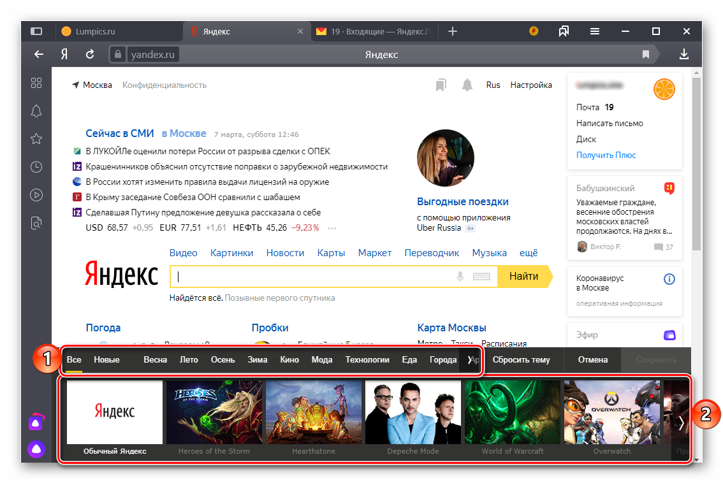This screenshot has height=483, width=723.
Task: Open history clock in the left sidebar
Action: [x=36, y=167]
